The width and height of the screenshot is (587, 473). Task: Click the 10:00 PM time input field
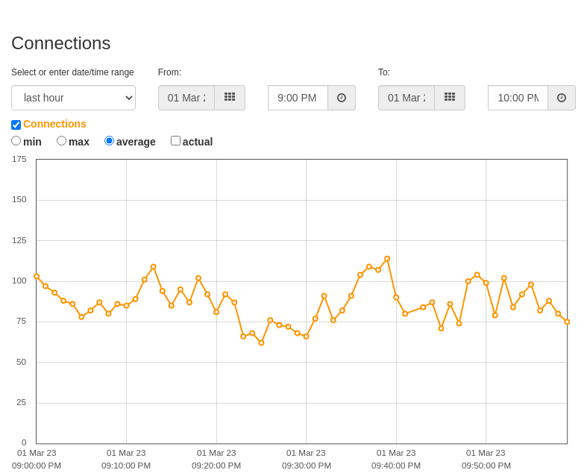click(518, 98)
